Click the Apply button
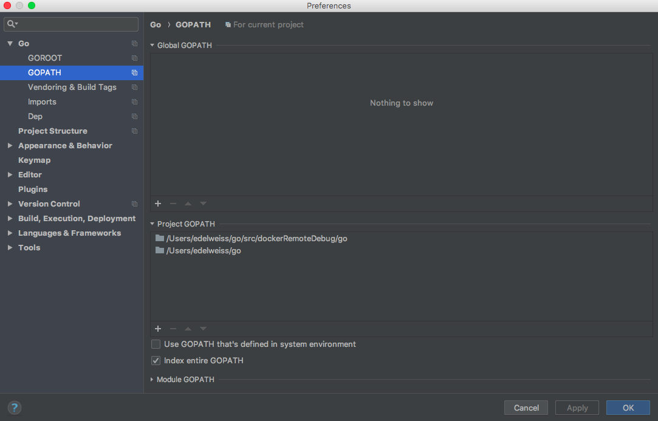 click(577, 408)
